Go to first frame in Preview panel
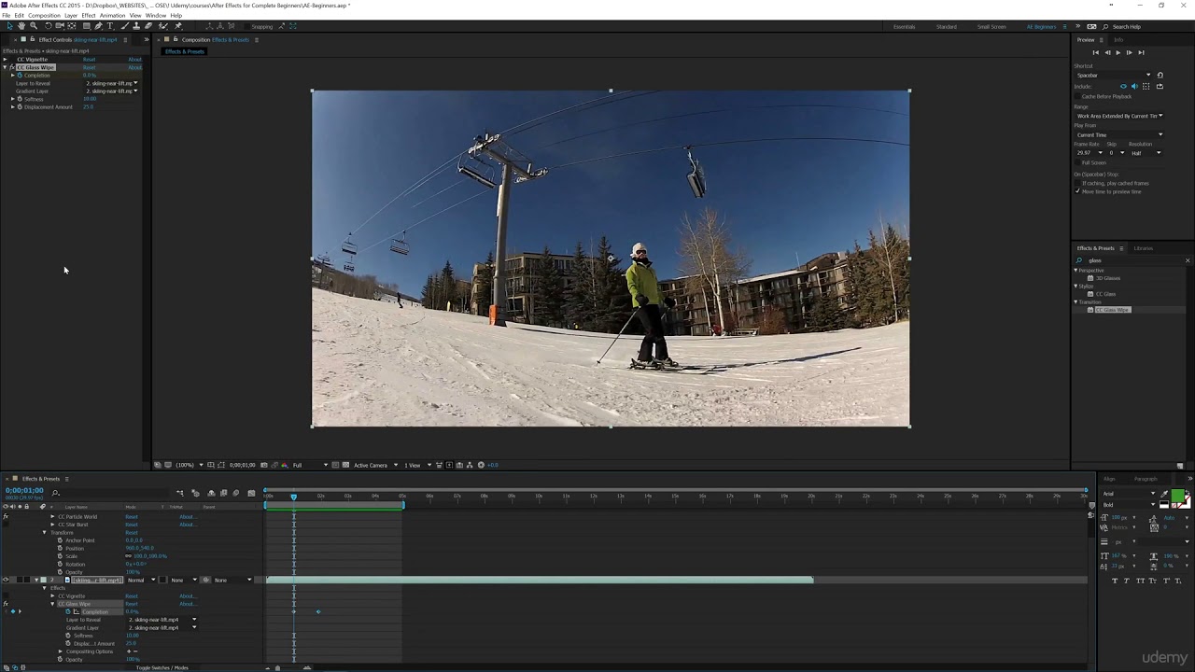This screenshot has height=672, width=1195. [1096, 53]
